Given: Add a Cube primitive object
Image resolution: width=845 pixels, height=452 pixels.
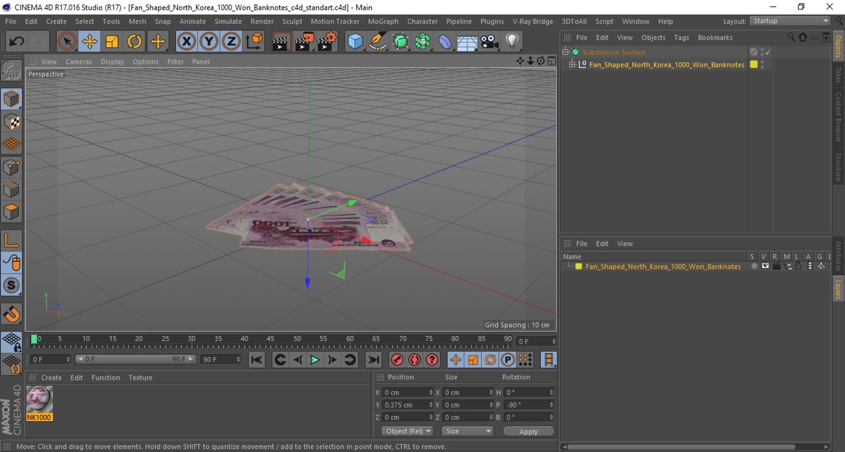Looking at the screenshot, I should click(355, 42).
